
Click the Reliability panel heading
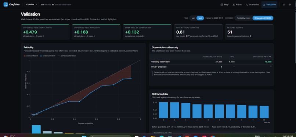[29, 47]
